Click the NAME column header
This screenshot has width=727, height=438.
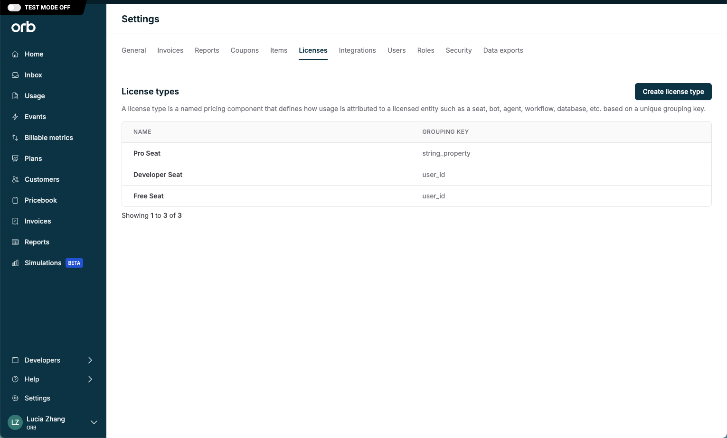142,132
